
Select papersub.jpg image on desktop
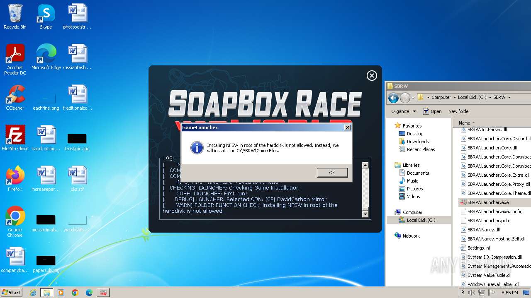point(46,264)
